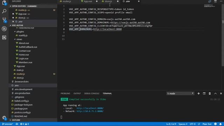Open Login.vue file
Screen dimensions: 224x126
click(23, 58)
